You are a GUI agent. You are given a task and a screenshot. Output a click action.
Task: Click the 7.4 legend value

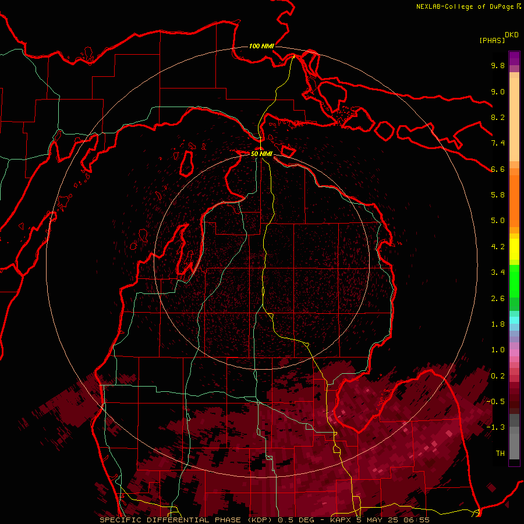[498, 143]
